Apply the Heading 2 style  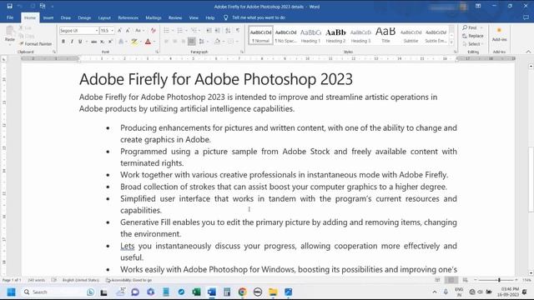click(335, 35)
